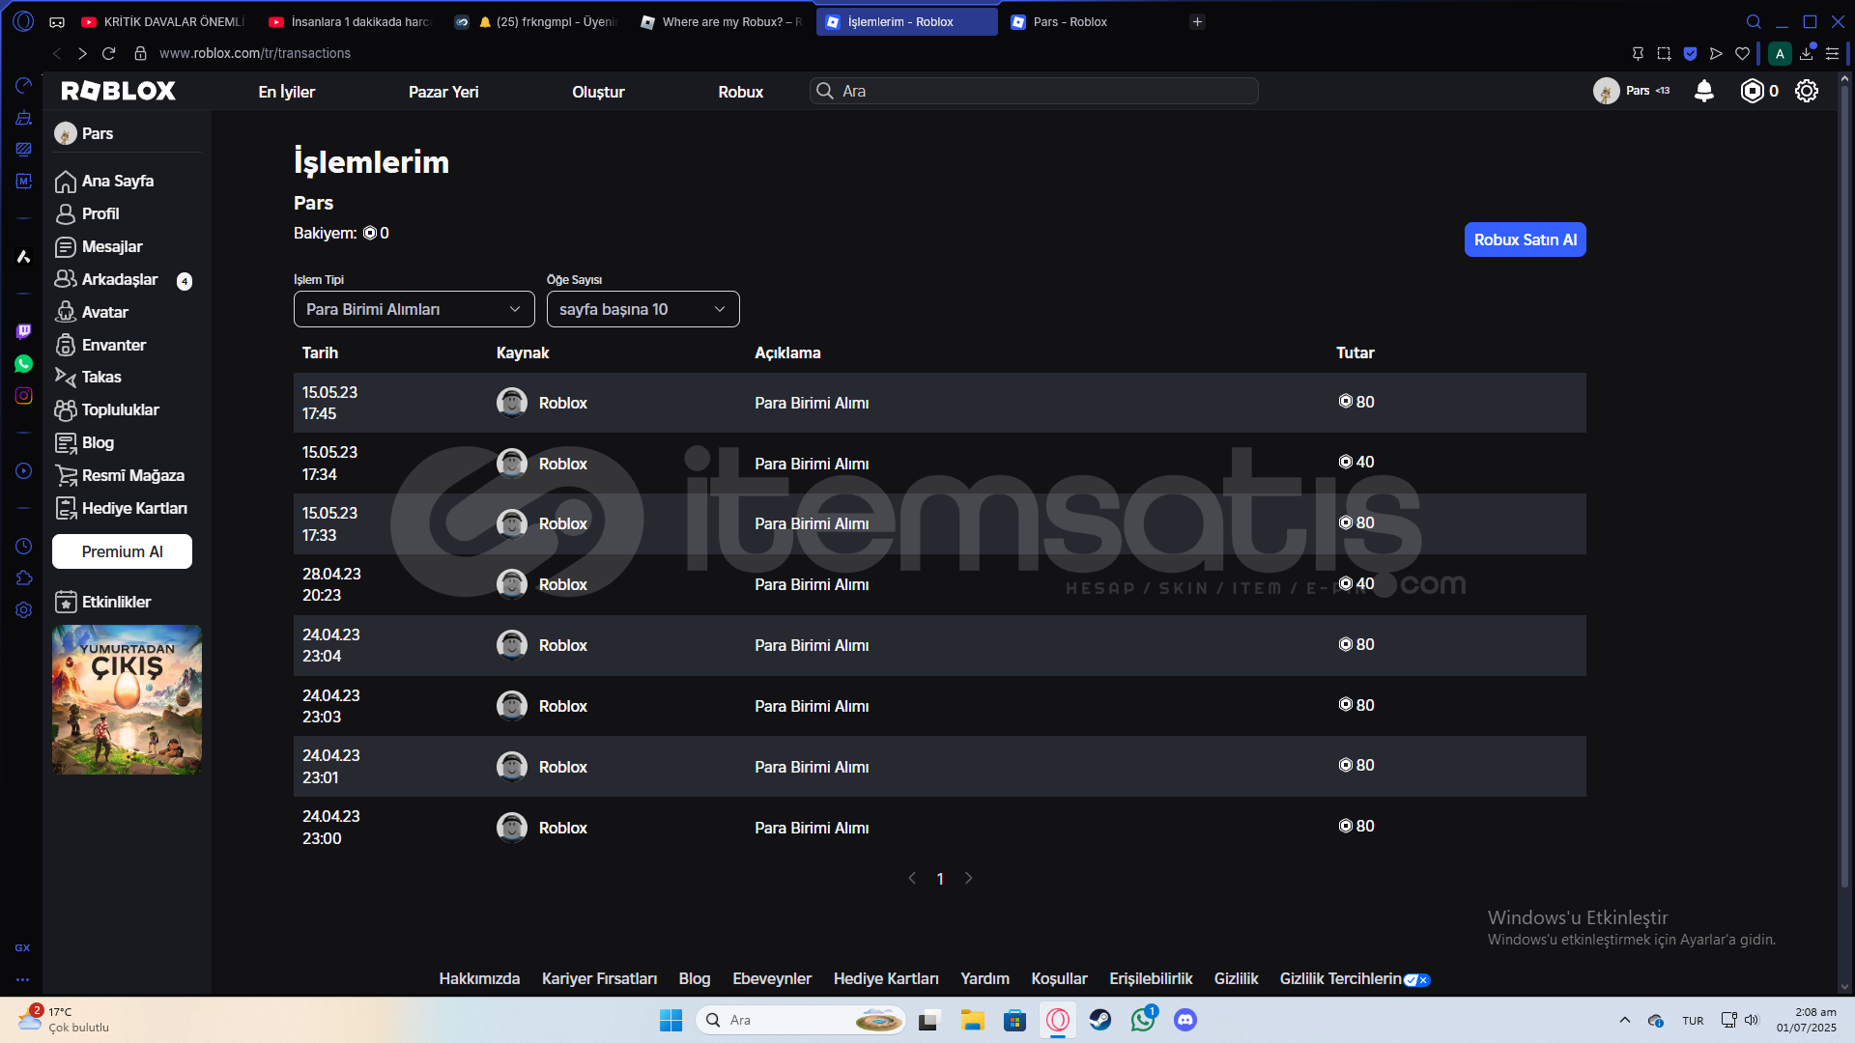Open the Robux balance icon in header

click(1752, 91)
